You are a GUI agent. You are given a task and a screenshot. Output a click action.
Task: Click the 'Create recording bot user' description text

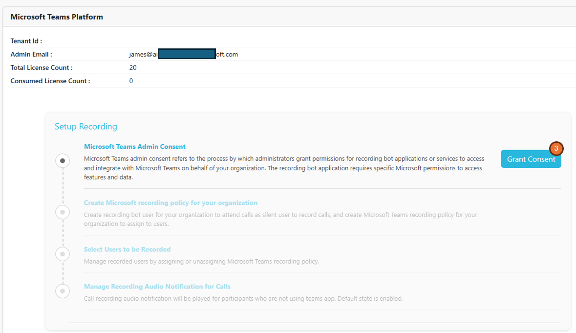[x=280, y=220]
